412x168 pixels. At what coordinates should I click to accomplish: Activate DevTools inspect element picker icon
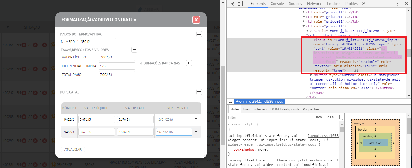point(232,4)
